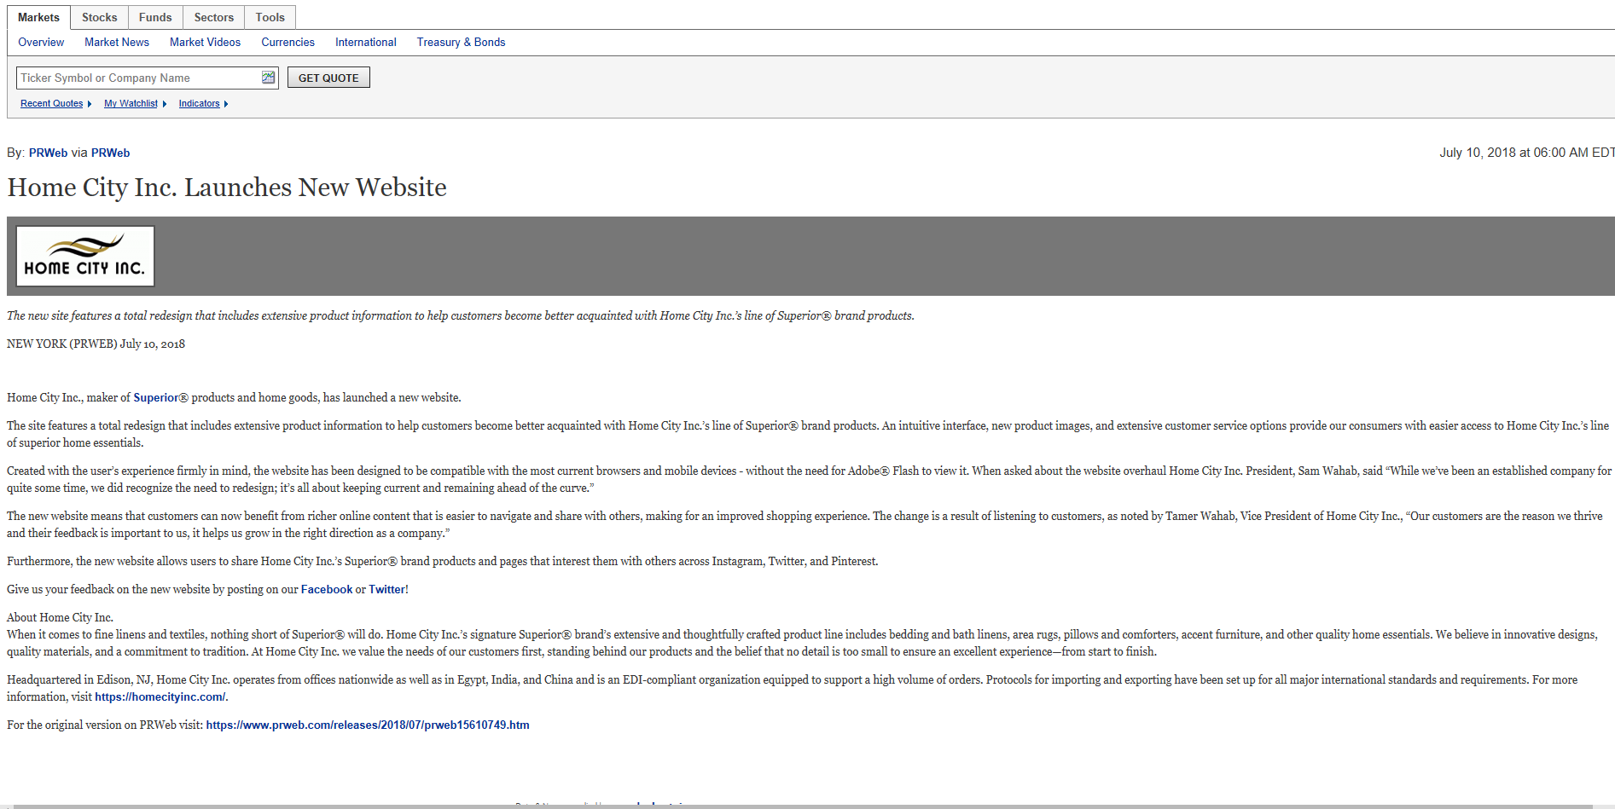Switch to the Stocks tab
This screenshot has width=1615, height=809.
(x=99, y=17)
